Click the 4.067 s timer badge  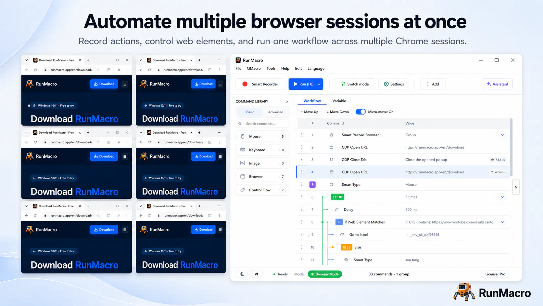(498, 172)
